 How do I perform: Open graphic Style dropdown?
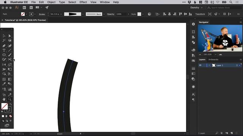(x=143, y=14)
